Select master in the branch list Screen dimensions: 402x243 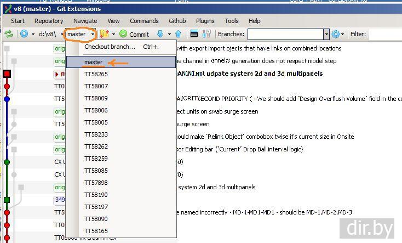point(94,62)
